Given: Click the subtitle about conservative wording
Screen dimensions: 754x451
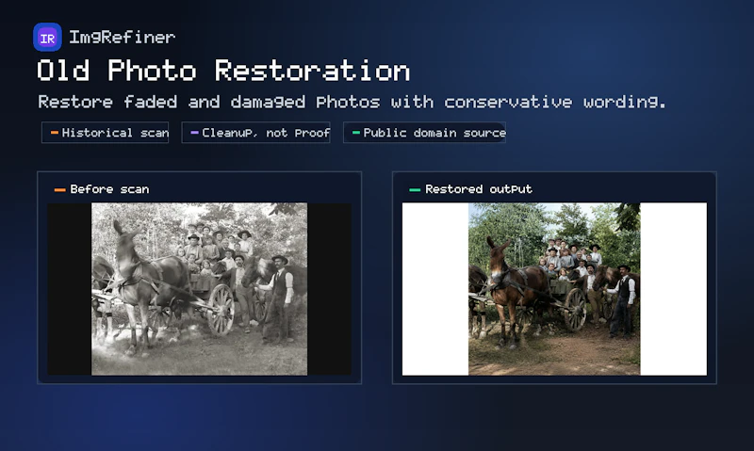Looking at the screenshot, I should pyautogui.click(x=352, y=102).
